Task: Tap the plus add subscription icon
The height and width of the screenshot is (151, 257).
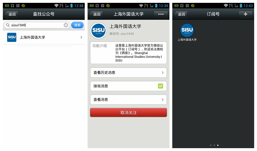Action: click(245, 14)
